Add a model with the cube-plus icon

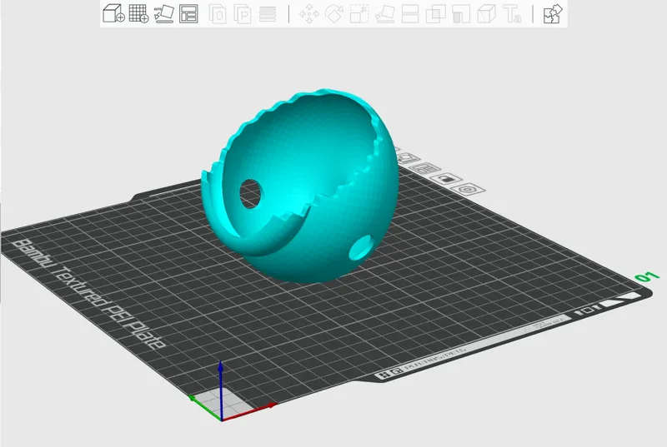click(x=113, y=13)
